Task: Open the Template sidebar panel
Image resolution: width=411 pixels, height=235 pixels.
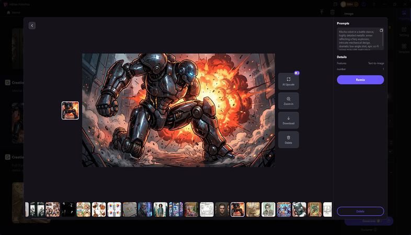Action: point(404,49)
